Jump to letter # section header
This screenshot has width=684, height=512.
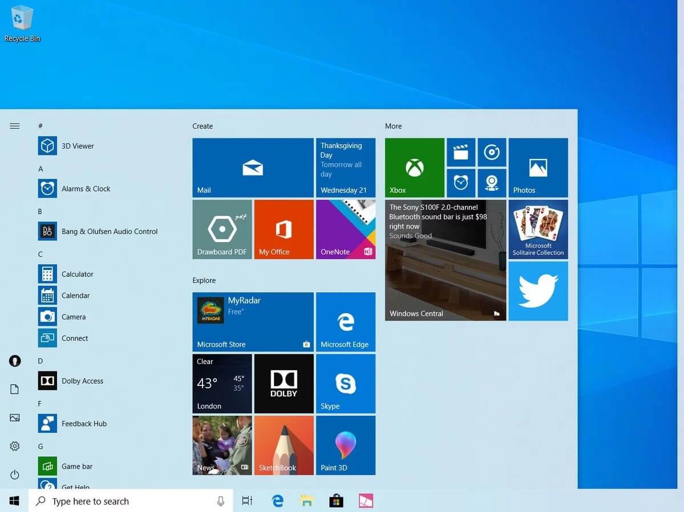(x=40, y=126)
